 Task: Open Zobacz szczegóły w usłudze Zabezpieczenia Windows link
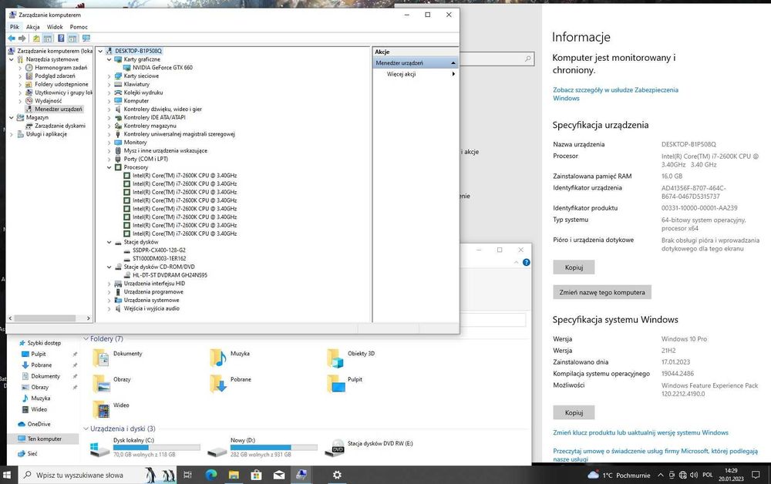click(x=615, y=94)
